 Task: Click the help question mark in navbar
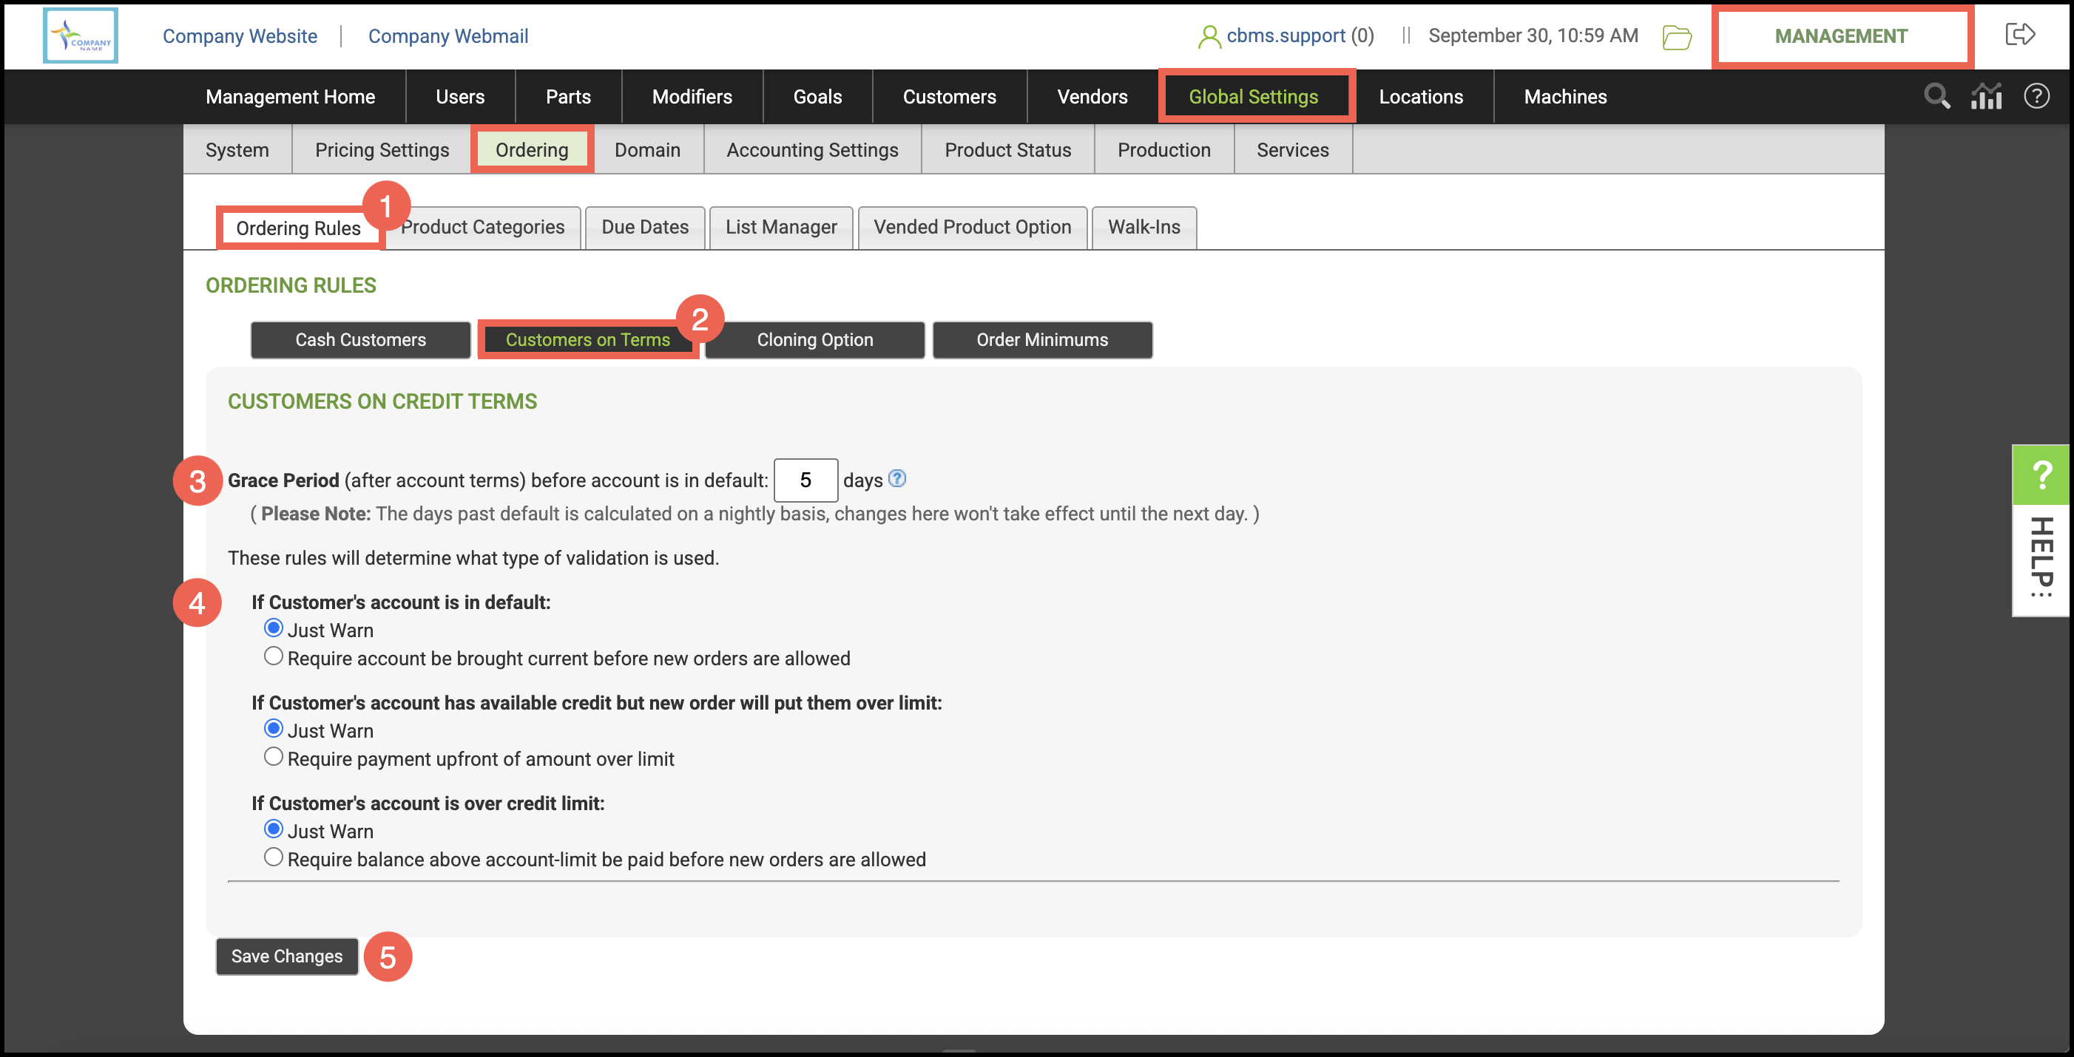tap(2036, 97)
